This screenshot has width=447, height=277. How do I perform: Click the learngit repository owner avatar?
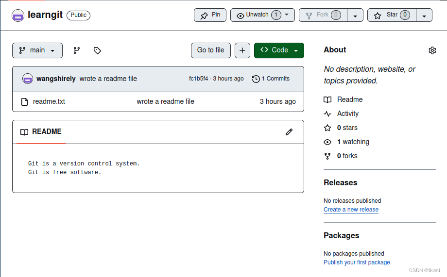[17, 16]
